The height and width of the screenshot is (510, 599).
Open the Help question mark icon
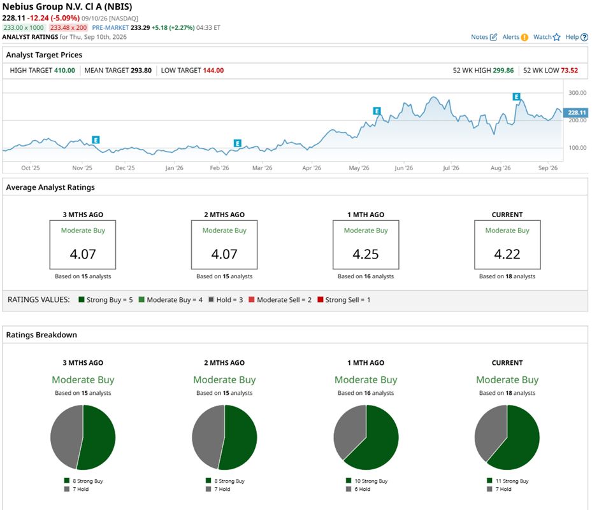pos(584,38)
